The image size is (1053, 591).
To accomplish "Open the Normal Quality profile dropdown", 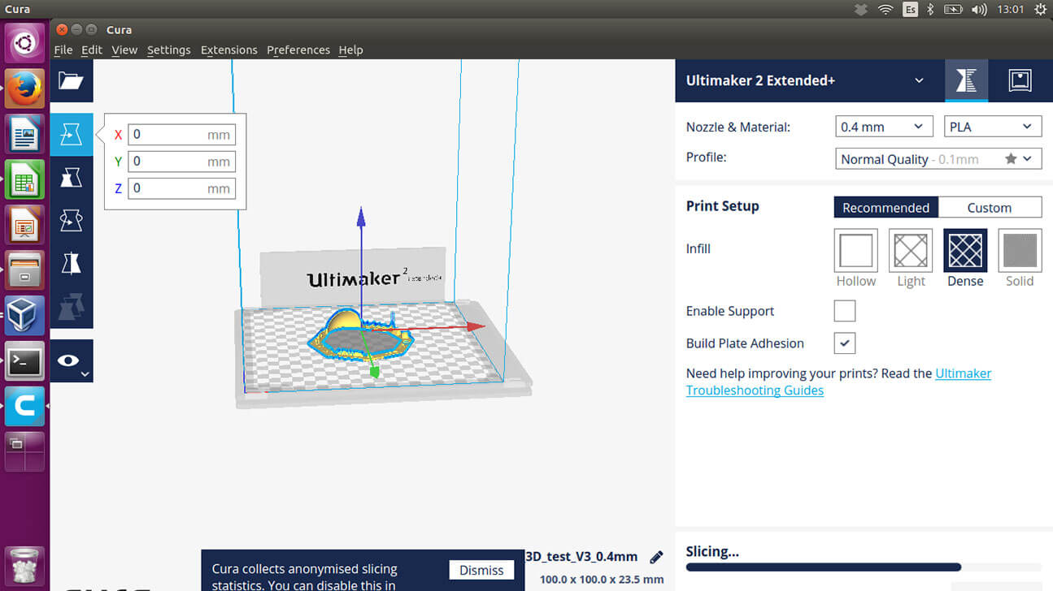I will 938,159.
